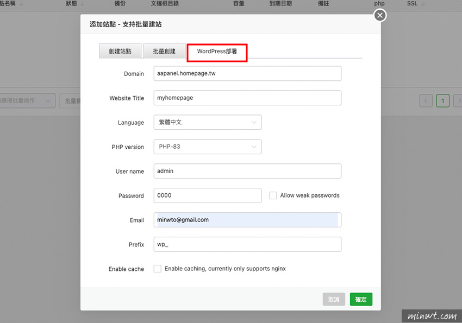Click the Website Title input field
Screen dimensions: 462x323
[x=247, y=98]
